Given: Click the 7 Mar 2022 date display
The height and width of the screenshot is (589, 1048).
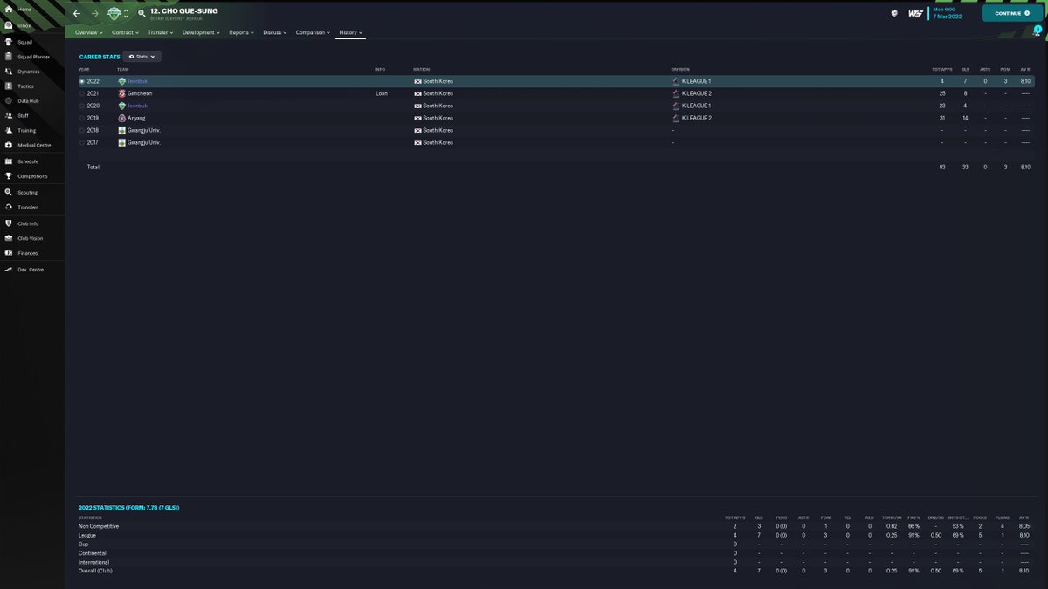Looking at the screenshot, I should click(948, 17).
